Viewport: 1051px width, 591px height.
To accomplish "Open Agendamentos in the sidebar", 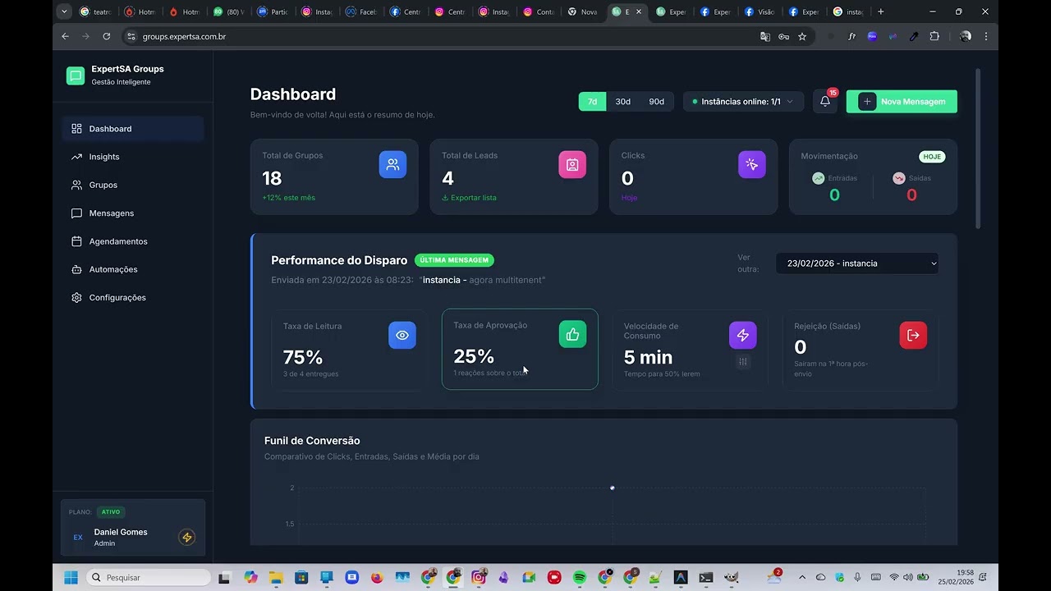I will 132,241.
